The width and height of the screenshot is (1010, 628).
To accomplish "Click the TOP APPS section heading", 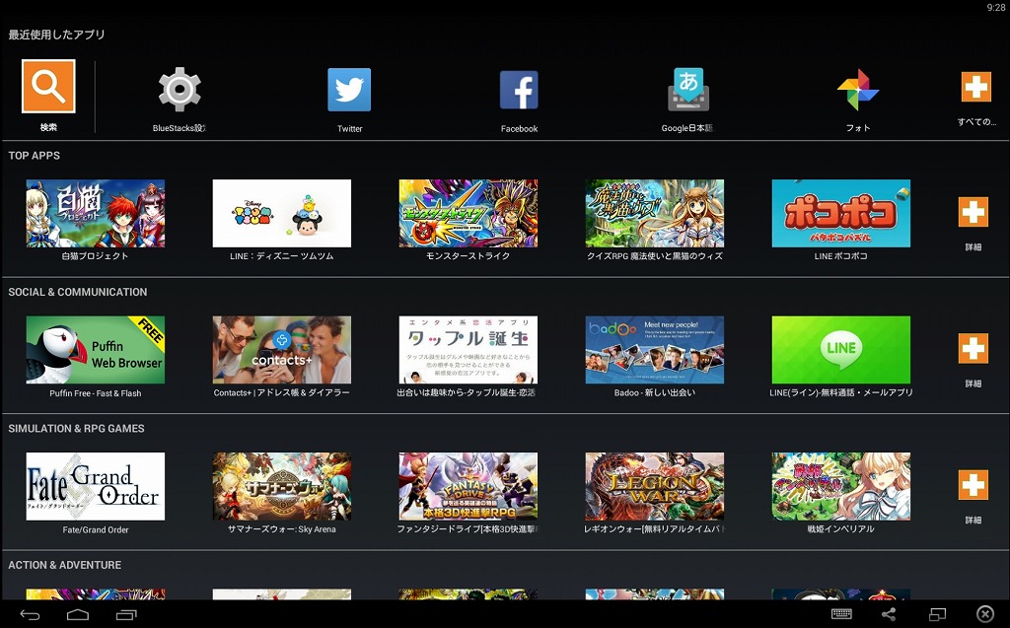I will 35,155.
